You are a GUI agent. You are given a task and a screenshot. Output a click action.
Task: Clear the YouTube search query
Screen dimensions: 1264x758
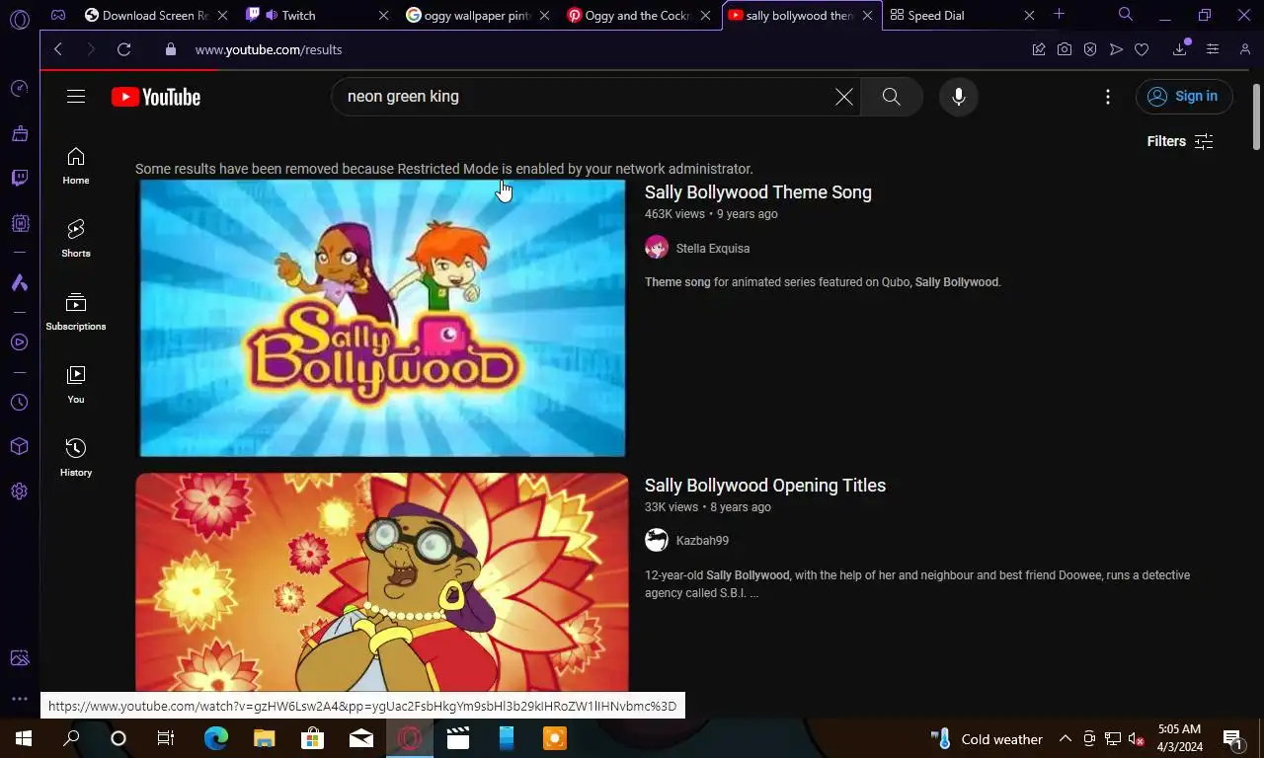[844, 97]
